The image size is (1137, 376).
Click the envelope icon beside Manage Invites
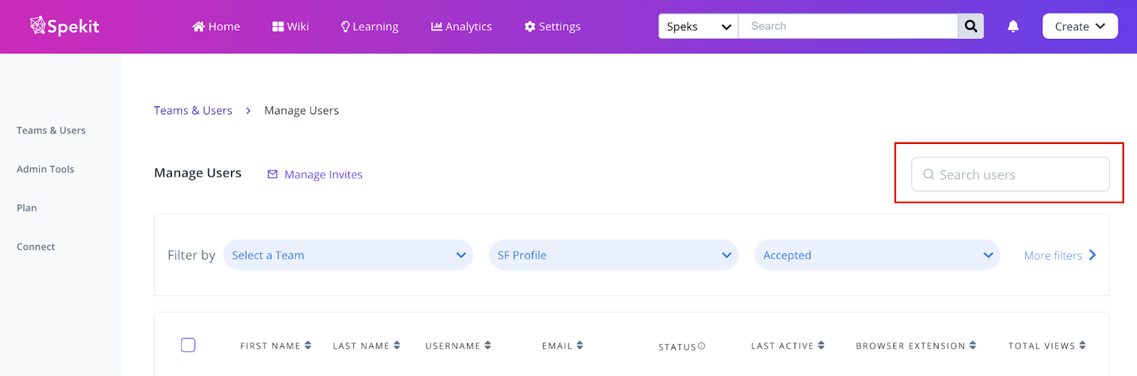pyautogui.click(x=272, y=175)
